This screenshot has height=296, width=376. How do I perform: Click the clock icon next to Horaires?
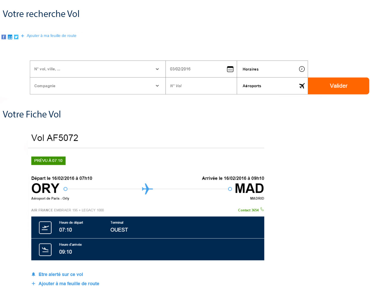(x=302, y=69)
